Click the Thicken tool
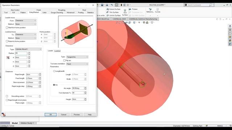This screenshot has width=232, height=130. (x=133, y=9)
